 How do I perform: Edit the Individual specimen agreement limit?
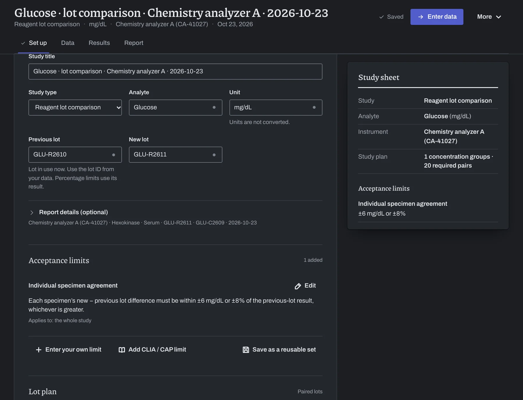(x=305, y=286)
